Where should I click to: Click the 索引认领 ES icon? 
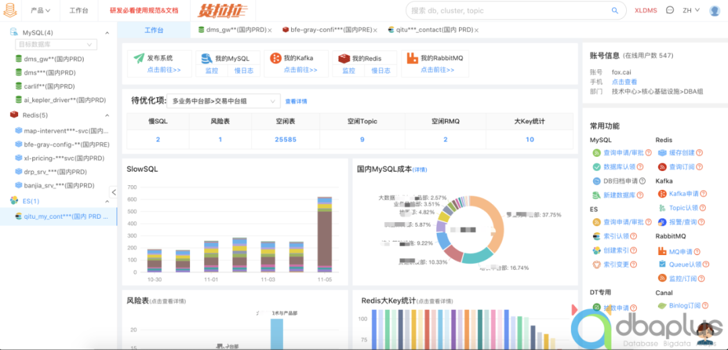(x=597, y=236)
